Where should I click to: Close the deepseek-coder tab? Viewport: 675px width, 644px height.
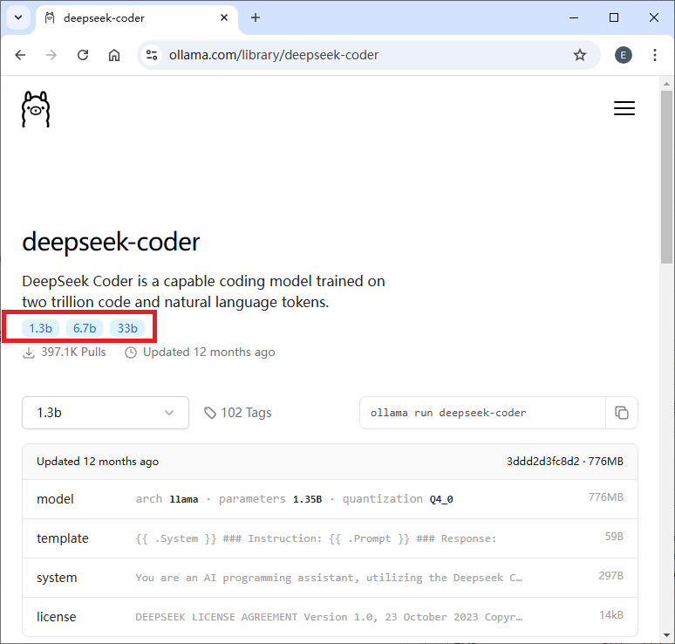click(224, 17)
